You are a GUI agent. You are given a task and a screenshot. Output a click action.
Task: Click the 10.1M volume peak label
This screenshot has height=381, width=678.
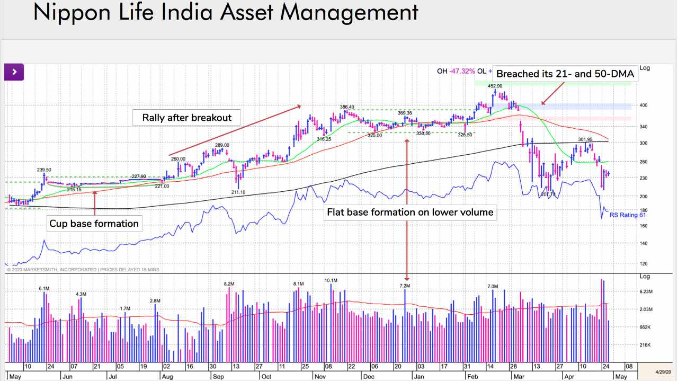(x=331, y=280)
